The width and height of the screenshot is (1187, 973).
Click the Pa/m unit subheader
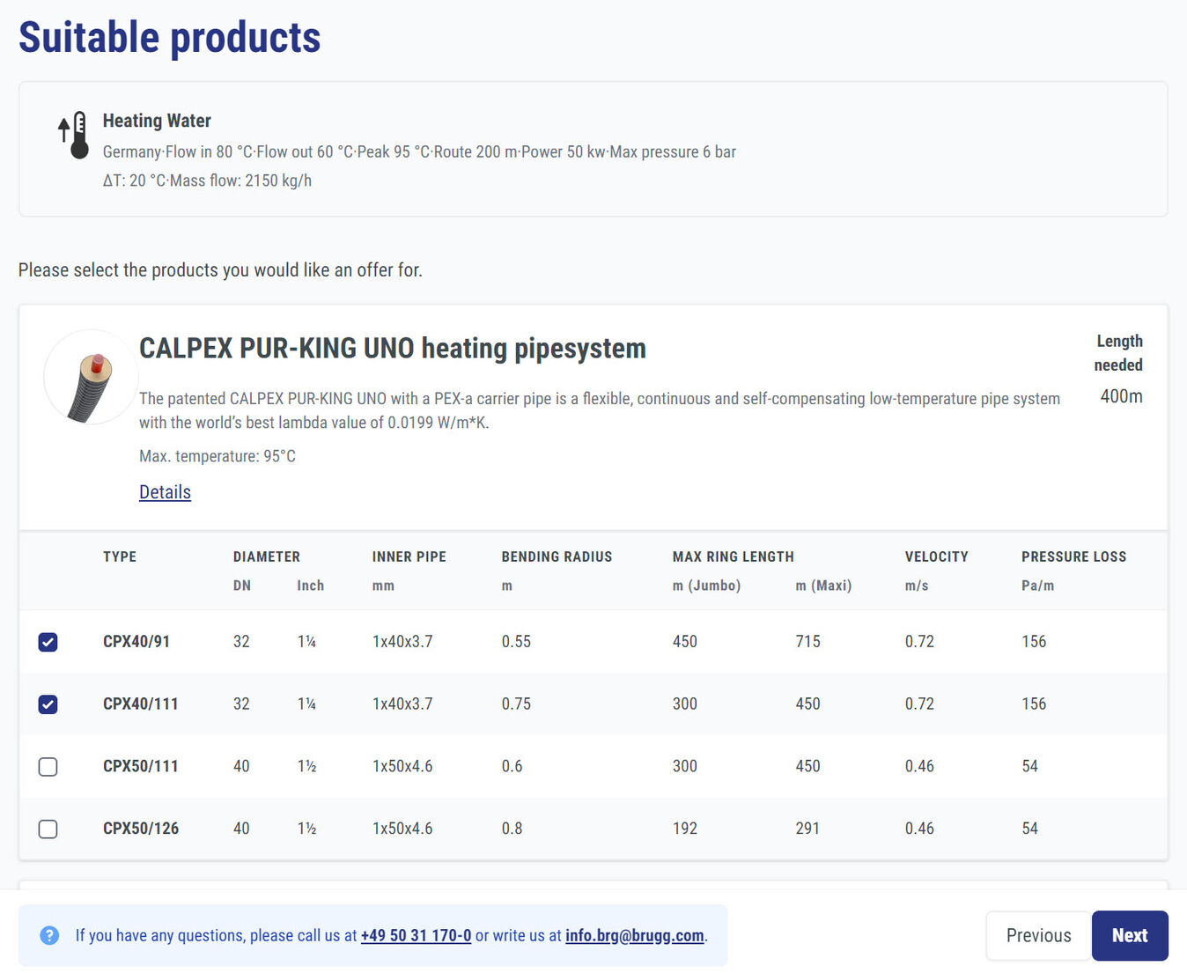(1038, 586)
